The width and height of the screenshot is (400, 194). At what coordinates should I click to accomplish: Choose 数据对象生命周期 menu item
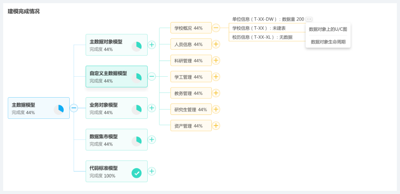click(x=328, y=42)
